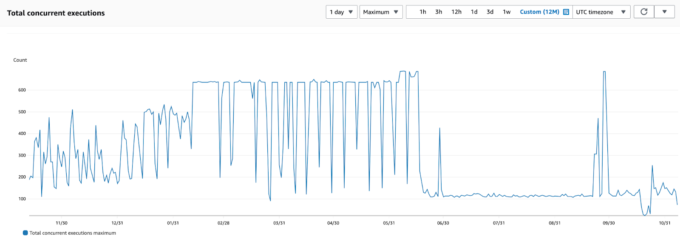The height and width of the screenshot is (239, 680).
Task: Select the 1h time range
Action: pyautogui.click(x=423, y=12)
